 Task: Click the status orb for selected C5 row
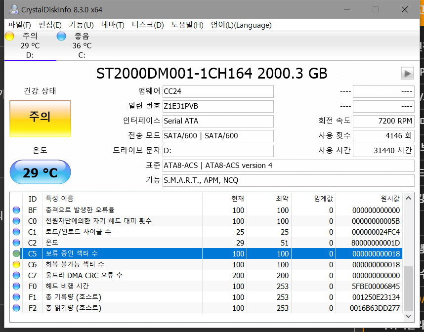point(16,253)
